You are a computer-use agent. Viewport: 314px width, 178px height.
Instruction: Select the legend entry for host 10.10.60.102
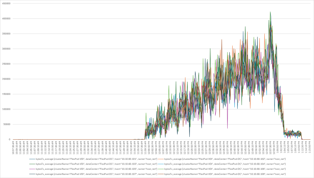coord(222,159)
